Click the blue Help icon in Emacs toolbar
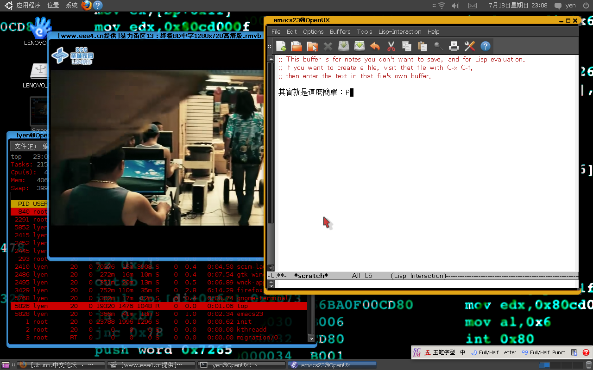 click(x=486, y=46)
